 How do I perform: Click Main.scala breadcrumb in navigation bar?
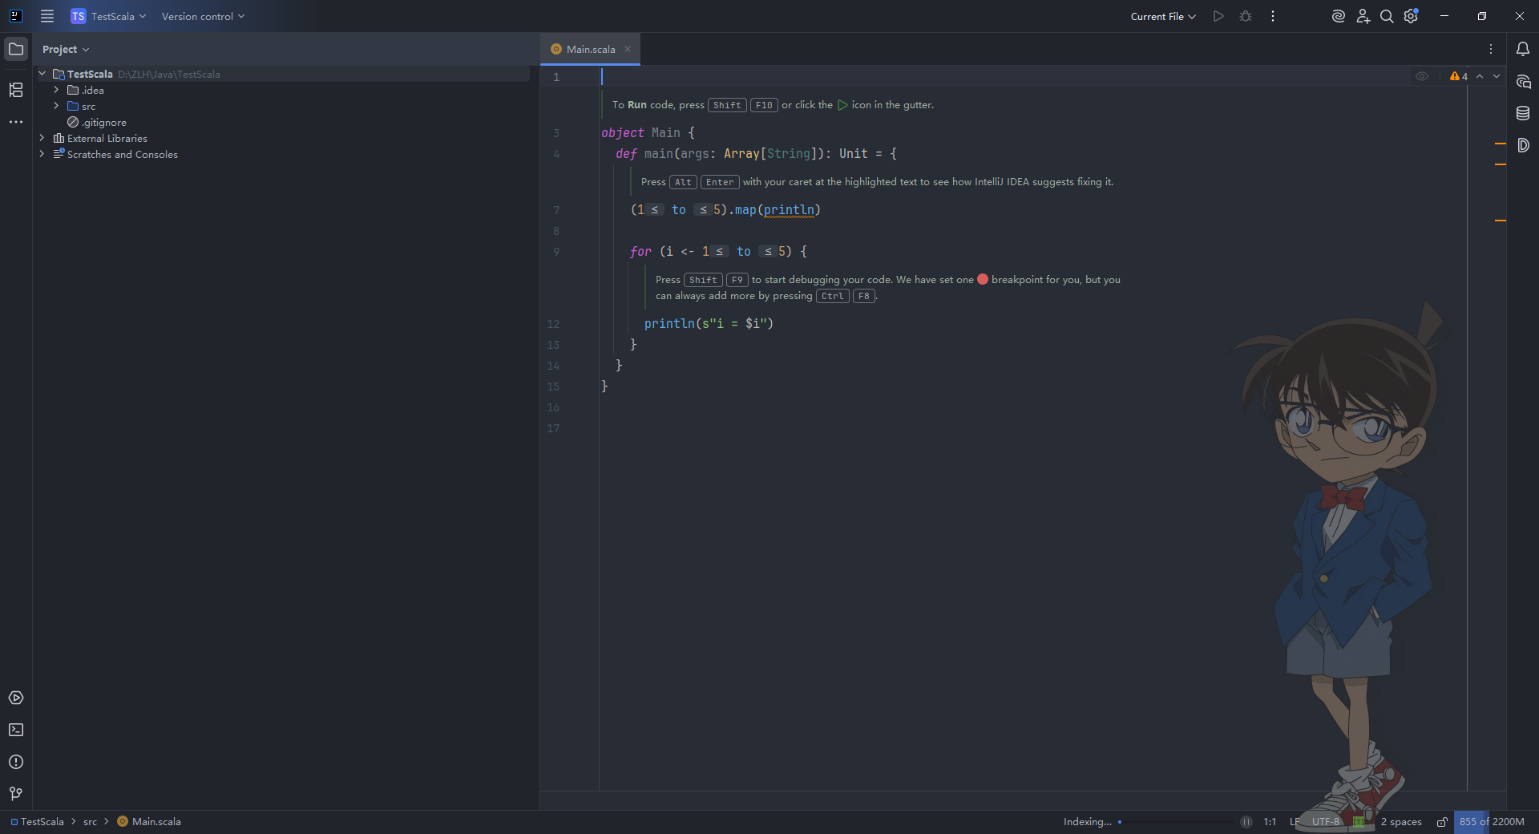[x=149, y=822]
